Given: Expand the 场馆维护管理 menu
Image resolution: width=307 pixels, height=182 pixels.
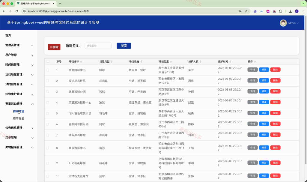Looking at the screenshot, I should tap(19, 94).
